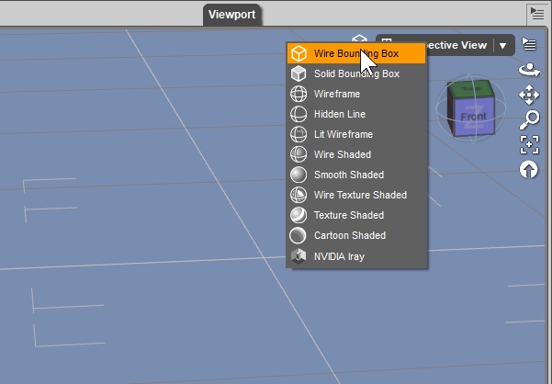Screen dimensions: 552x384
Task: Open camera view dropdown arrow
Action: click(502, 46)
